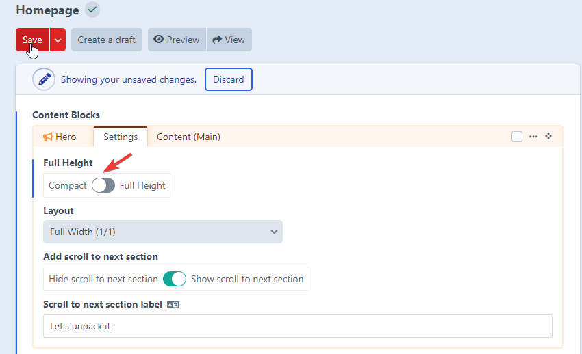Toggle the Full Height switch
Image resolution: width=582 pixels, height=354 pixels.
point(103,185)
